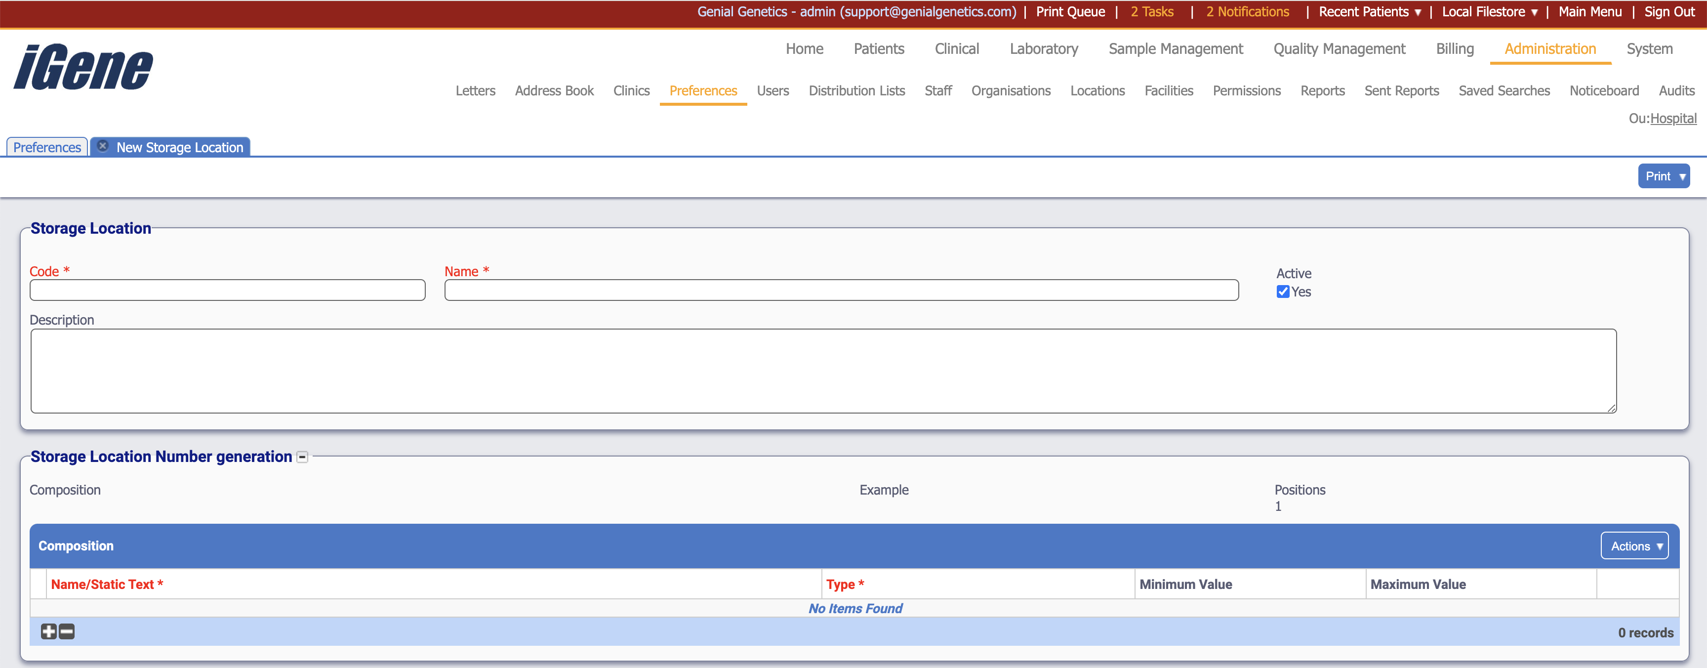1707x668 pixels.
Task: Click the add row plus icon
Action: point(48,631)
